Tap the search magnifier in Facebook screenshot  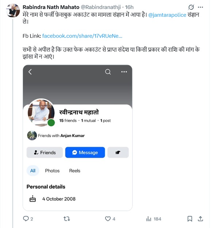tap(108, 72)
